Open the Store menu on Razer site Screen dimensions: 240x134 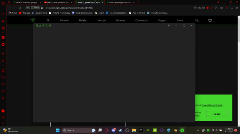point(180,20)
